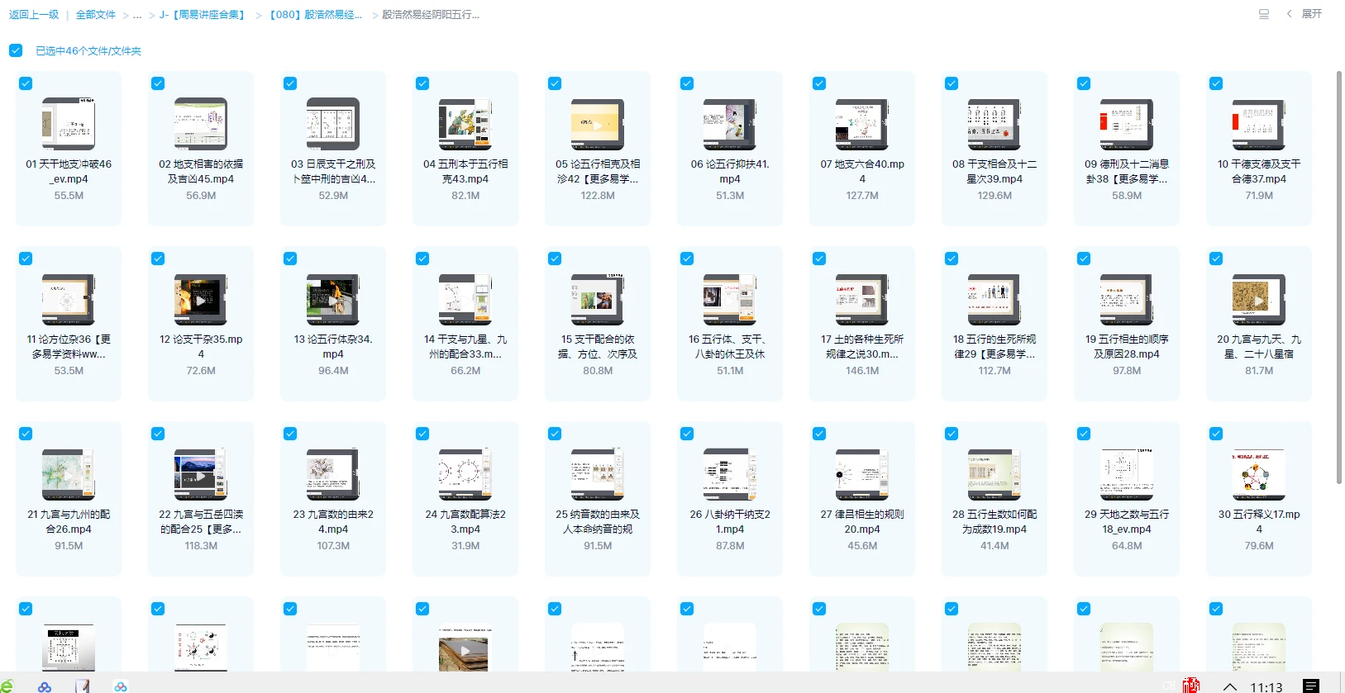Open the 16 五行体、支干 thumbnail
This screenshot has width=1345, height=693.
[x=730, y=299]
